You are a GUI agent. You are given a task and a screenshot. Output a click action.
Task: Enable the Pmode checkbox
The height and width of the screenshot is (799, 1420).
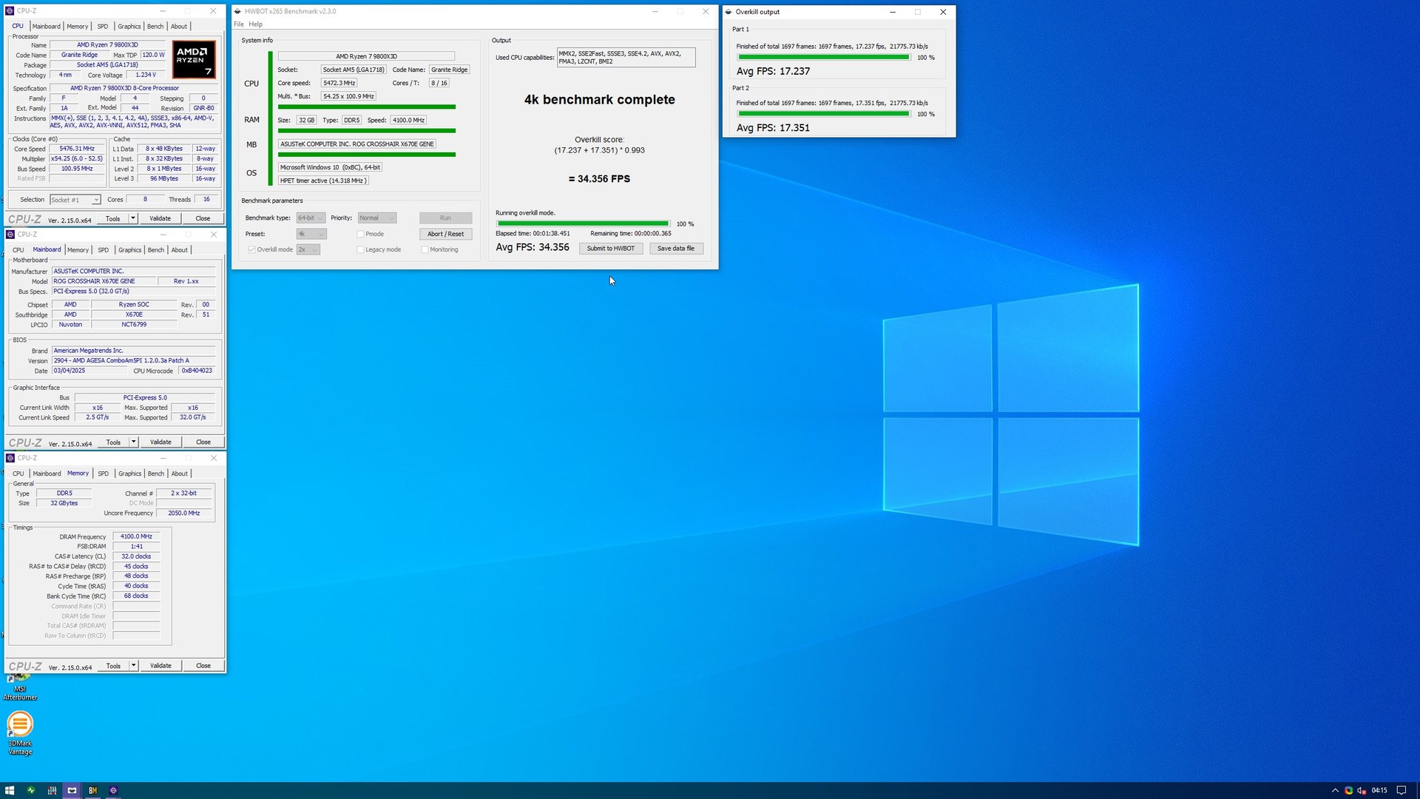[x=360, y=235]
